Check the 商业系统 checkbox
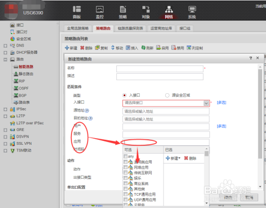 coord(125,183)
